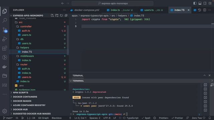Screen dimensions: 214x120
Task: Customize layout from title bar
Action: pos(210,3)
